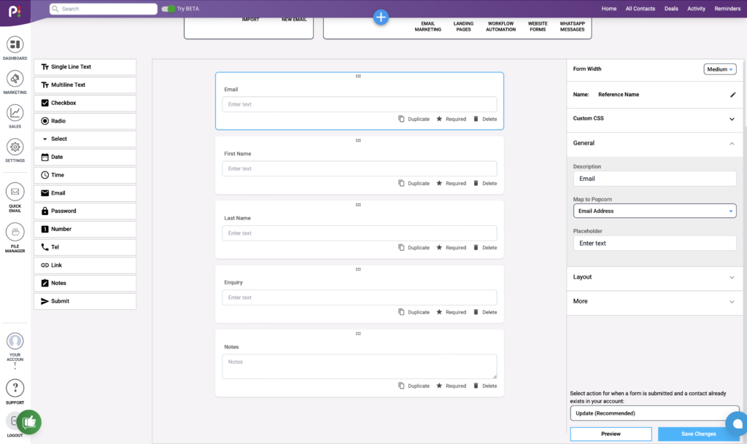
Task: Open the Marketing sidebar icon
Action: [15, 79]
